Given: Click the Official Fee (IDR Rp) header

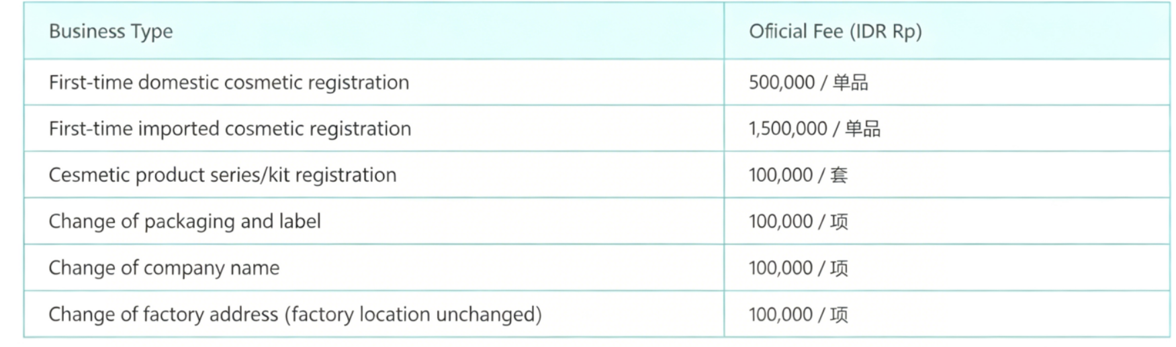Looking at the screenshot, I should (835, 32).
